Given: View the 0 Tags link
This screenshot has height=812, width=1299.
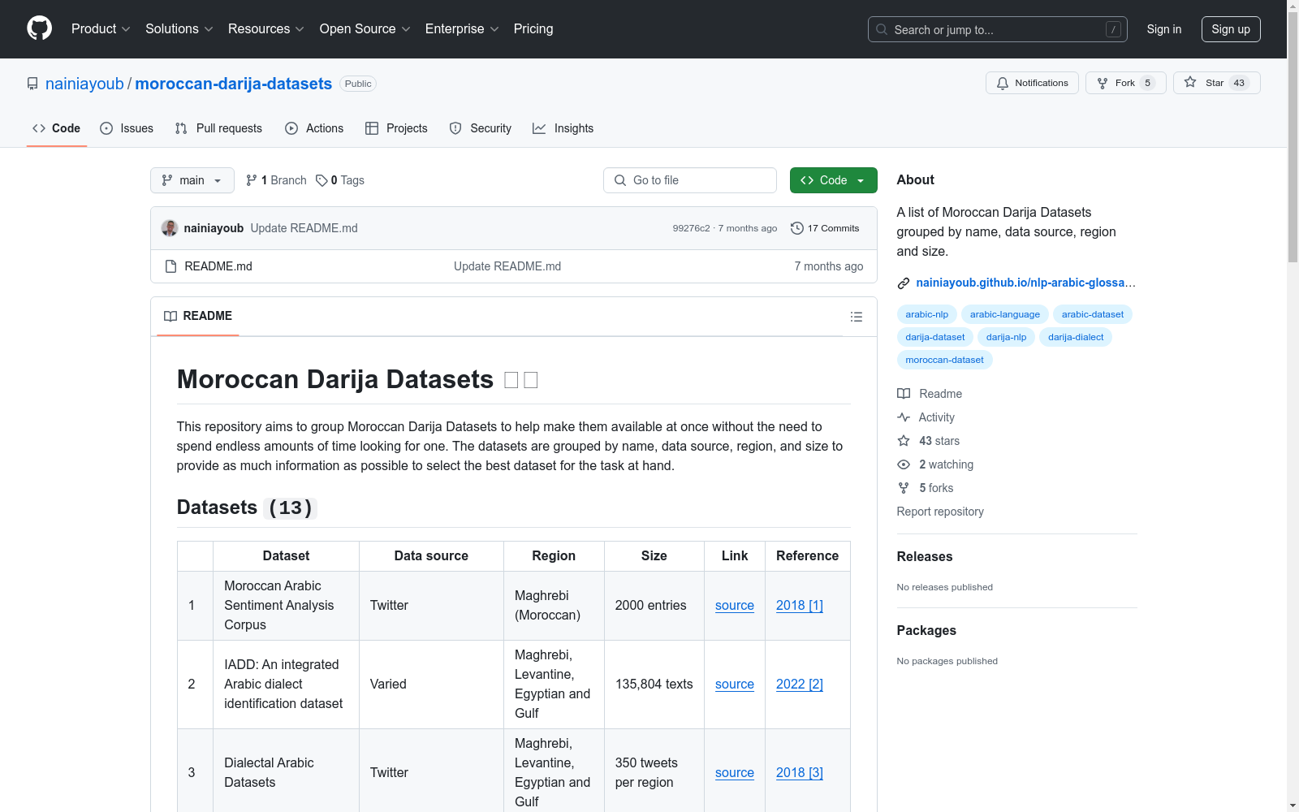Looking at the screenshot, I should click(340, 180).
